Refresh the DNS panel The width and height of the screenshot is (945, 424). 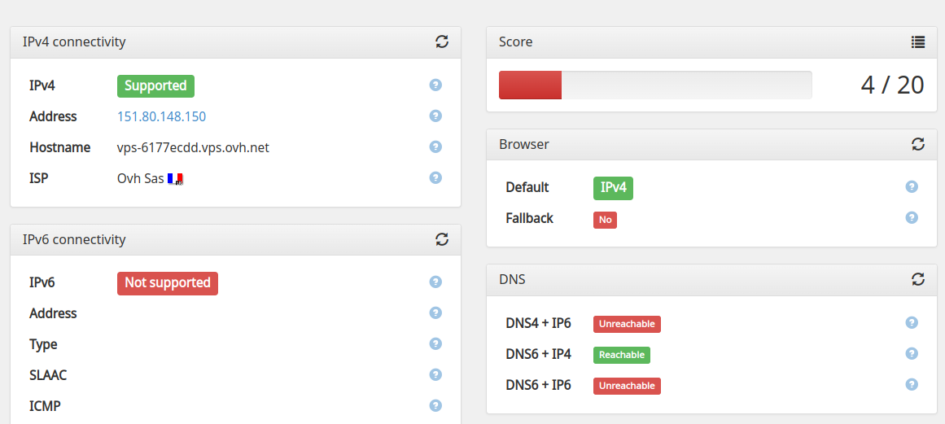coord(918,279)
